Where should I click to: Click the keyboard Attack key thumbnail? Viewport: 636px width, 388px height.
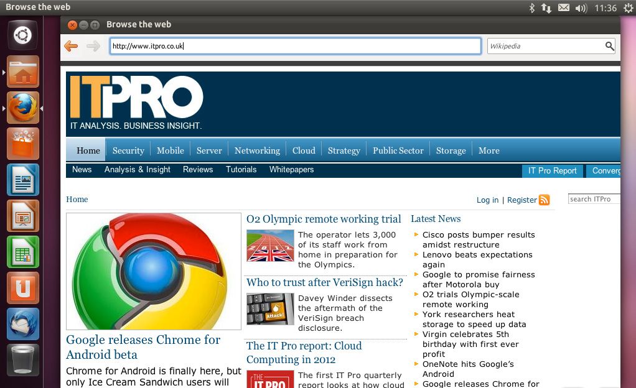(270, 309)
